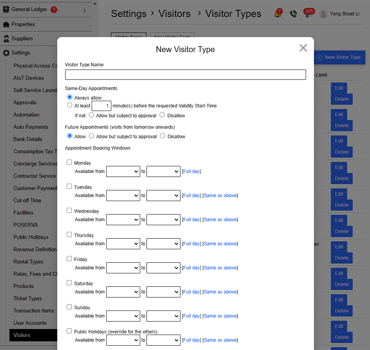Click the notification bell icon
370x350 pixels.
click(x=278, y=14)
